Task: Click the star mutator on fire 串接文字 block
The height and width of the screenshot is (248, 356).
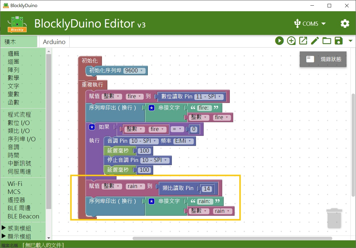Action: (152, 108)
